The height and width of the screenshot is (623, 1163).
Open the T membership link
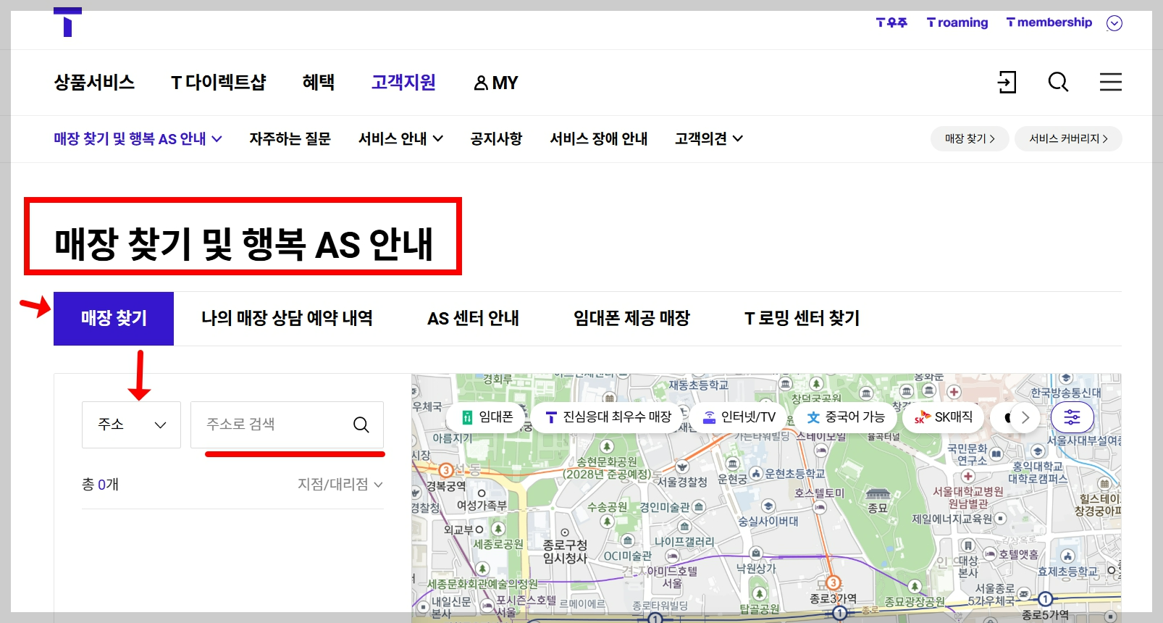[1049, 22]
